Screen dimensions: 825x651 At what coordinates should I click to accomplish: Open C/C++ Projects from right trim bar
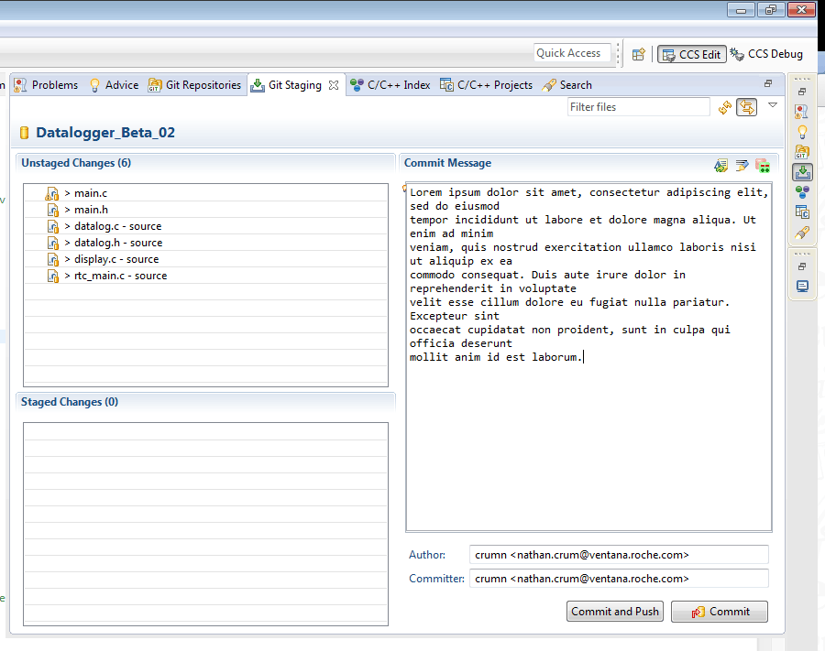(x=802, y=212)
